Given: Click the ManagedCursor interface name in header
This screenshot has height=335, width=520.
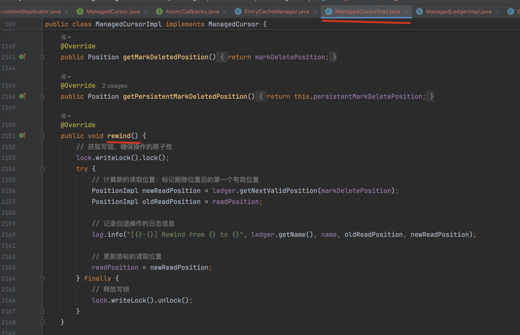Looking at the screenshot, I should pyautogui.click(x=234, y=24).
